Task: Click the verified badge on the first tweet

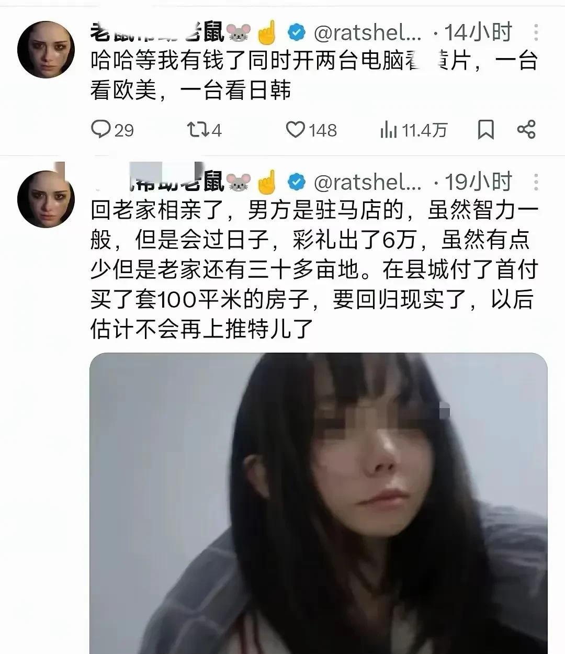Action: [297, 33]
